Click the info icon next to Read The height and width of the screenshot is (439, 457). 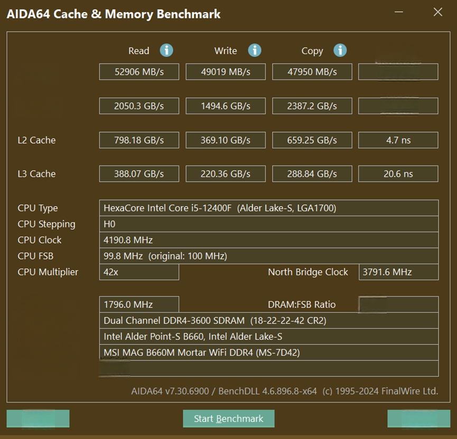(x=166, y=50)
